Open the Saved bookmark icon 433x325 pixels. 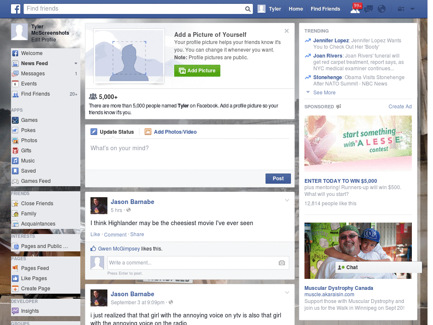coord(16,171)
